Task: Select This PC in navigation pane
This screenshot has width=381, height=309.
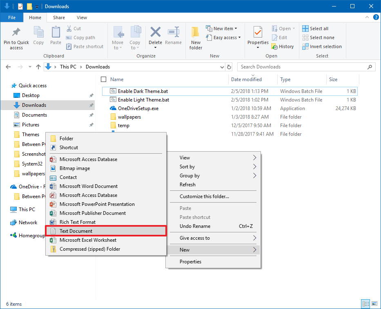Action: pyautogui.click(x=23, y=209)
